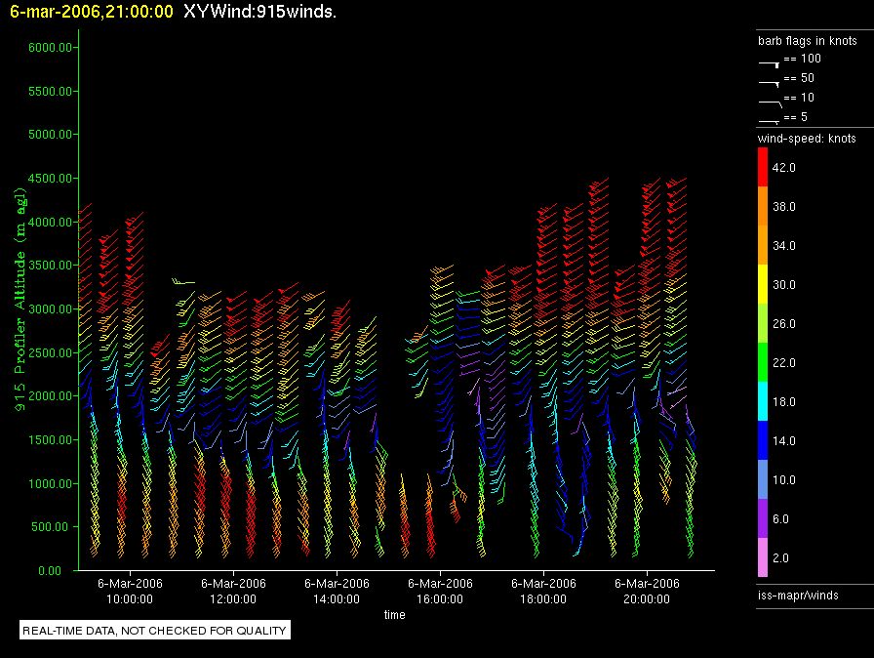Click the pink 2.0 knots color band

pyautogui.click(x=764, y=558)
